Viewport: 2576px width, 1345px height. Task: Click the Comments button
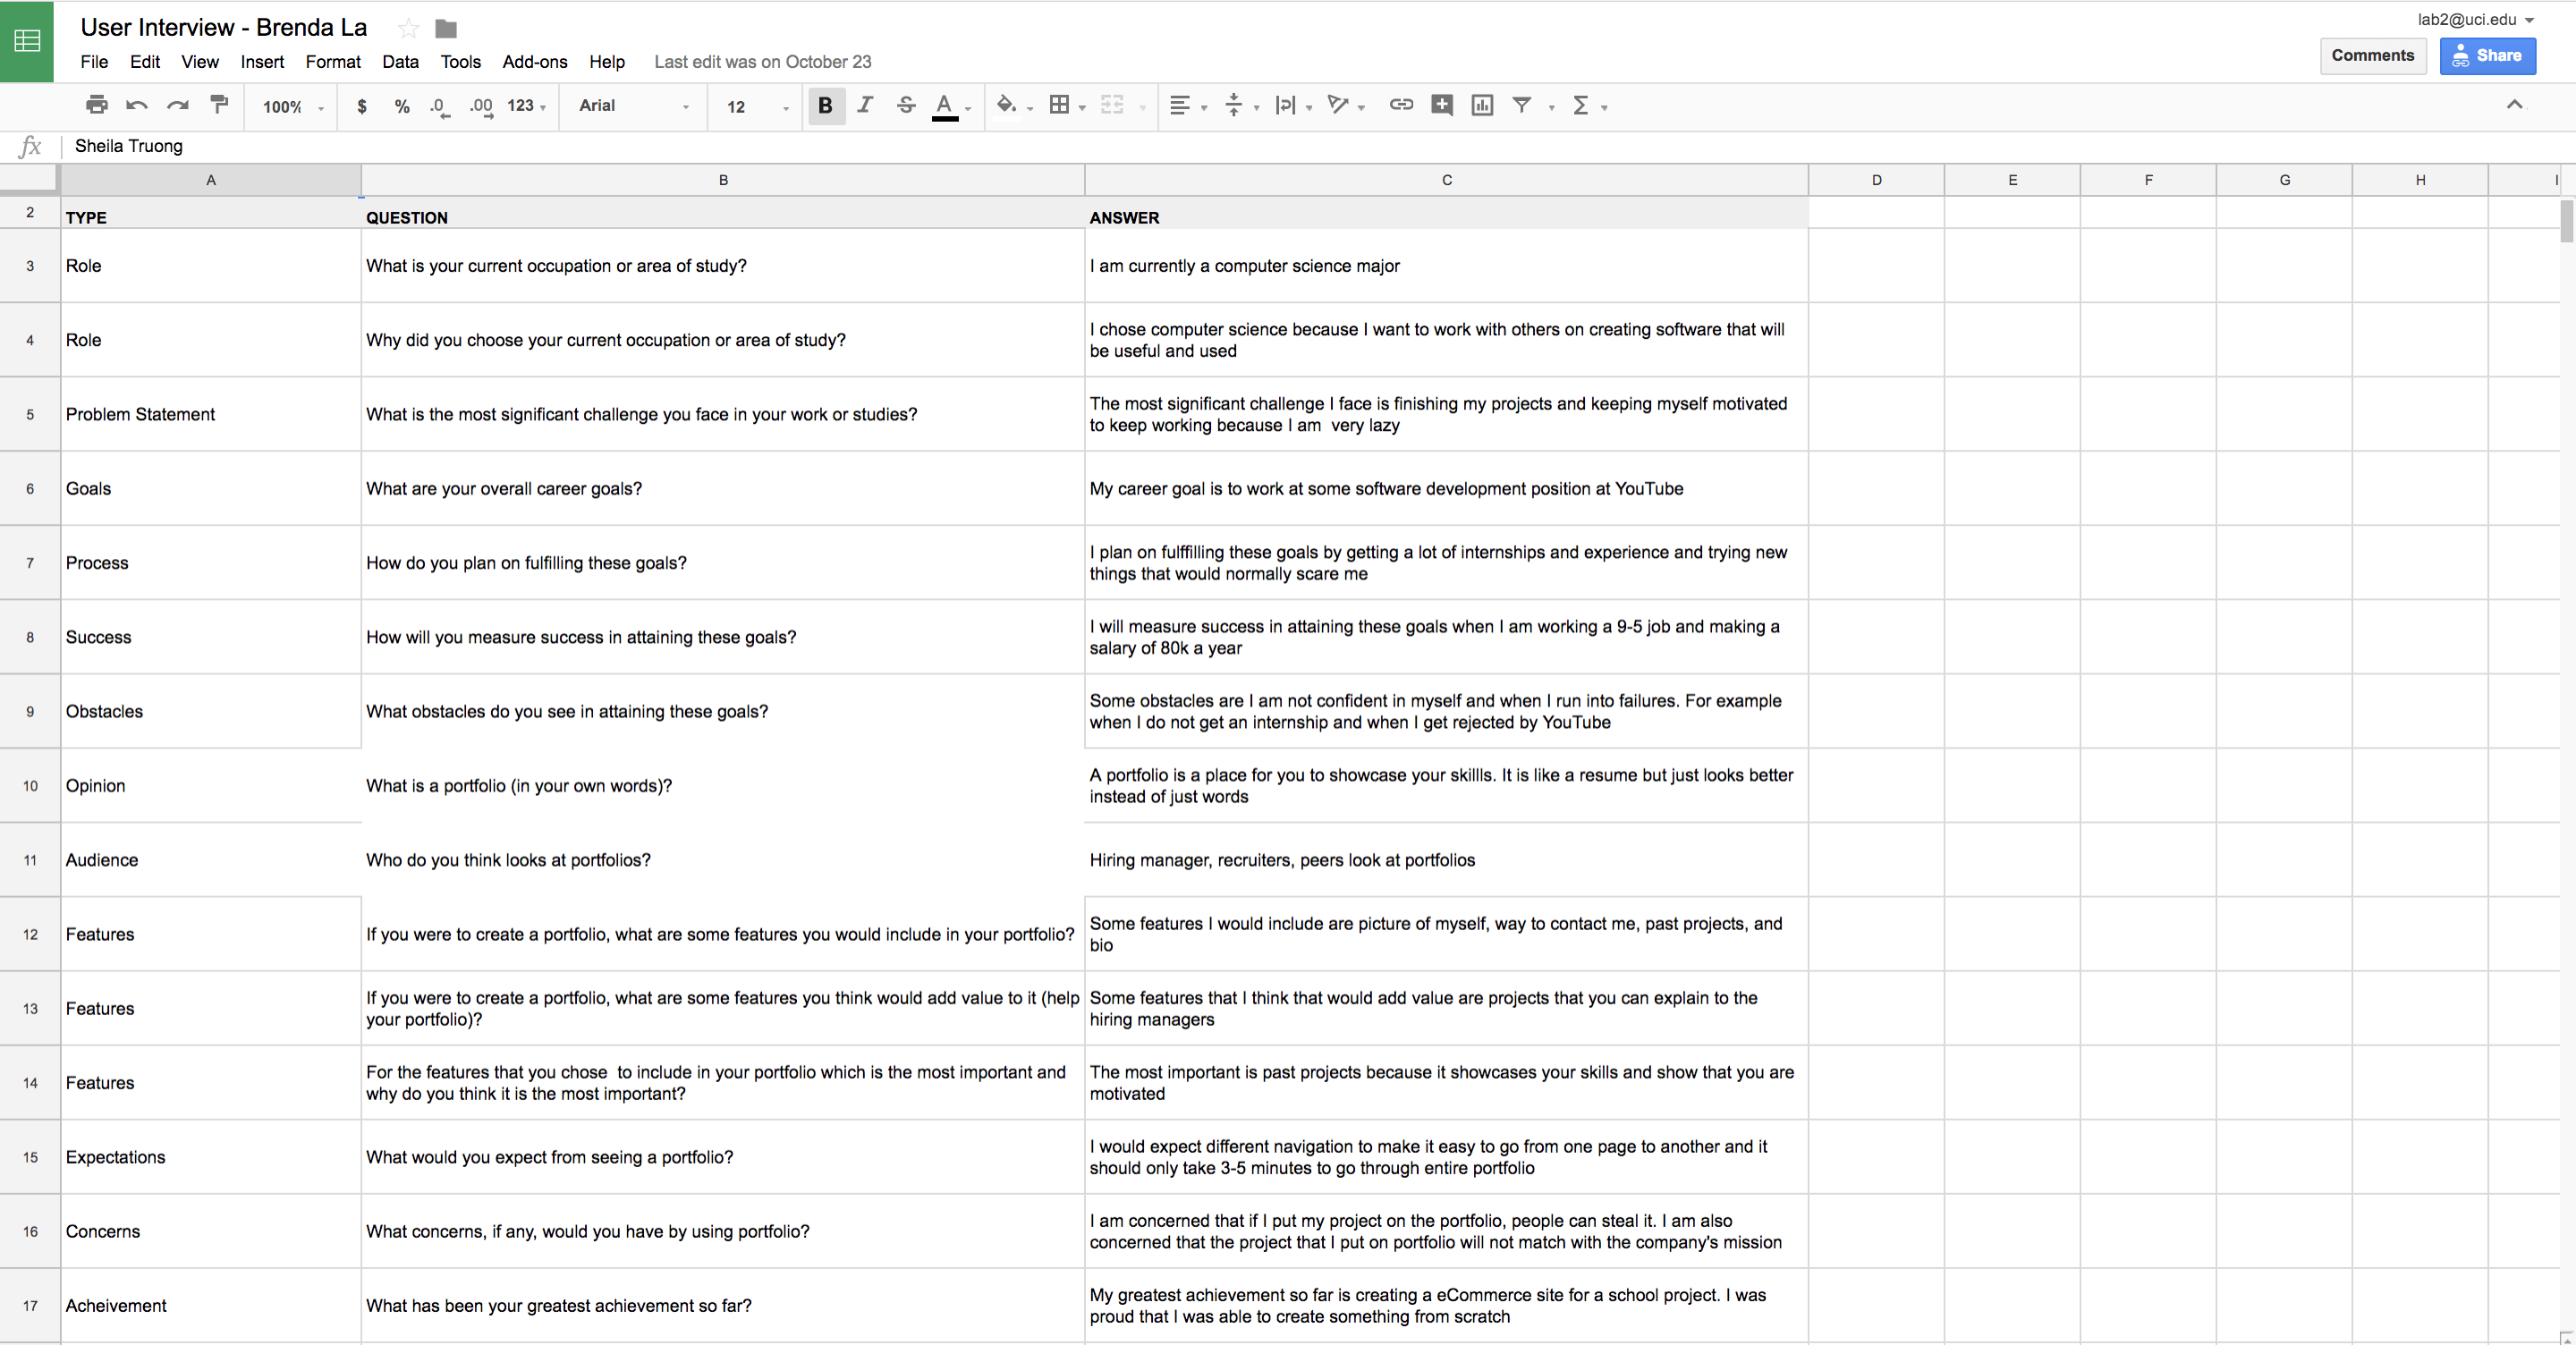click(x=2372, y=56)
